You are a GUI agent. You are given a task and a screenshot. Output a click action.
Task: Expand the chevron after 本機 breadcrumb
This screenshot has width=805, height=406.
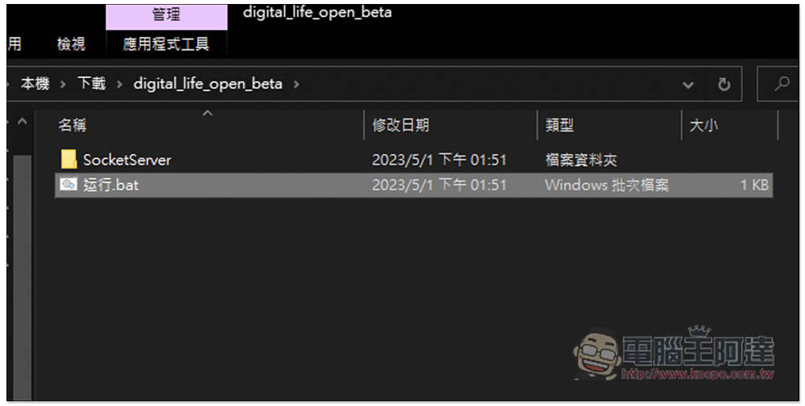pos(63,84)
